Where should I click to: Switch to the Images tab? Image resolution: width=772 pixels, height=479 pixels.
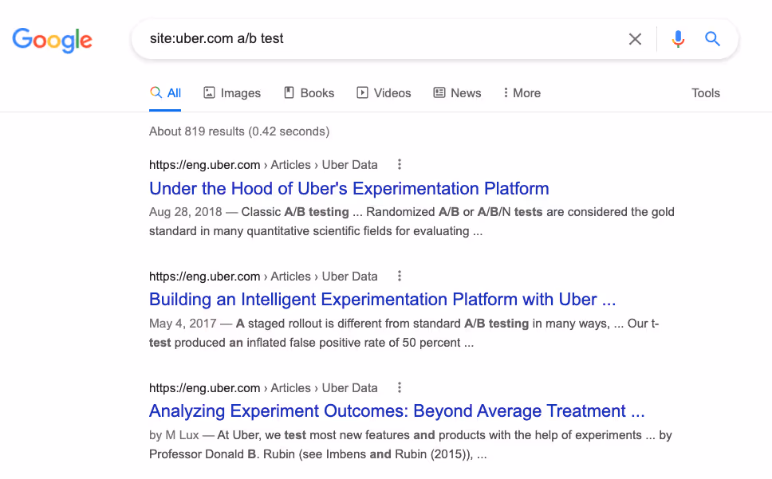232,93
